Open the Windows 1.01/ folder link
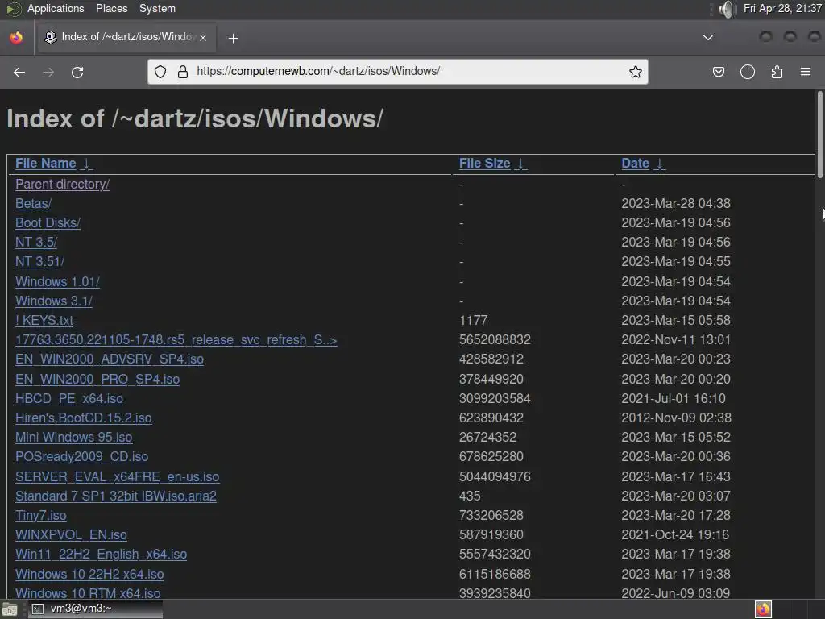Image resolution: width=825 pixels, height=619 pixels. click(x=57, y=281)
